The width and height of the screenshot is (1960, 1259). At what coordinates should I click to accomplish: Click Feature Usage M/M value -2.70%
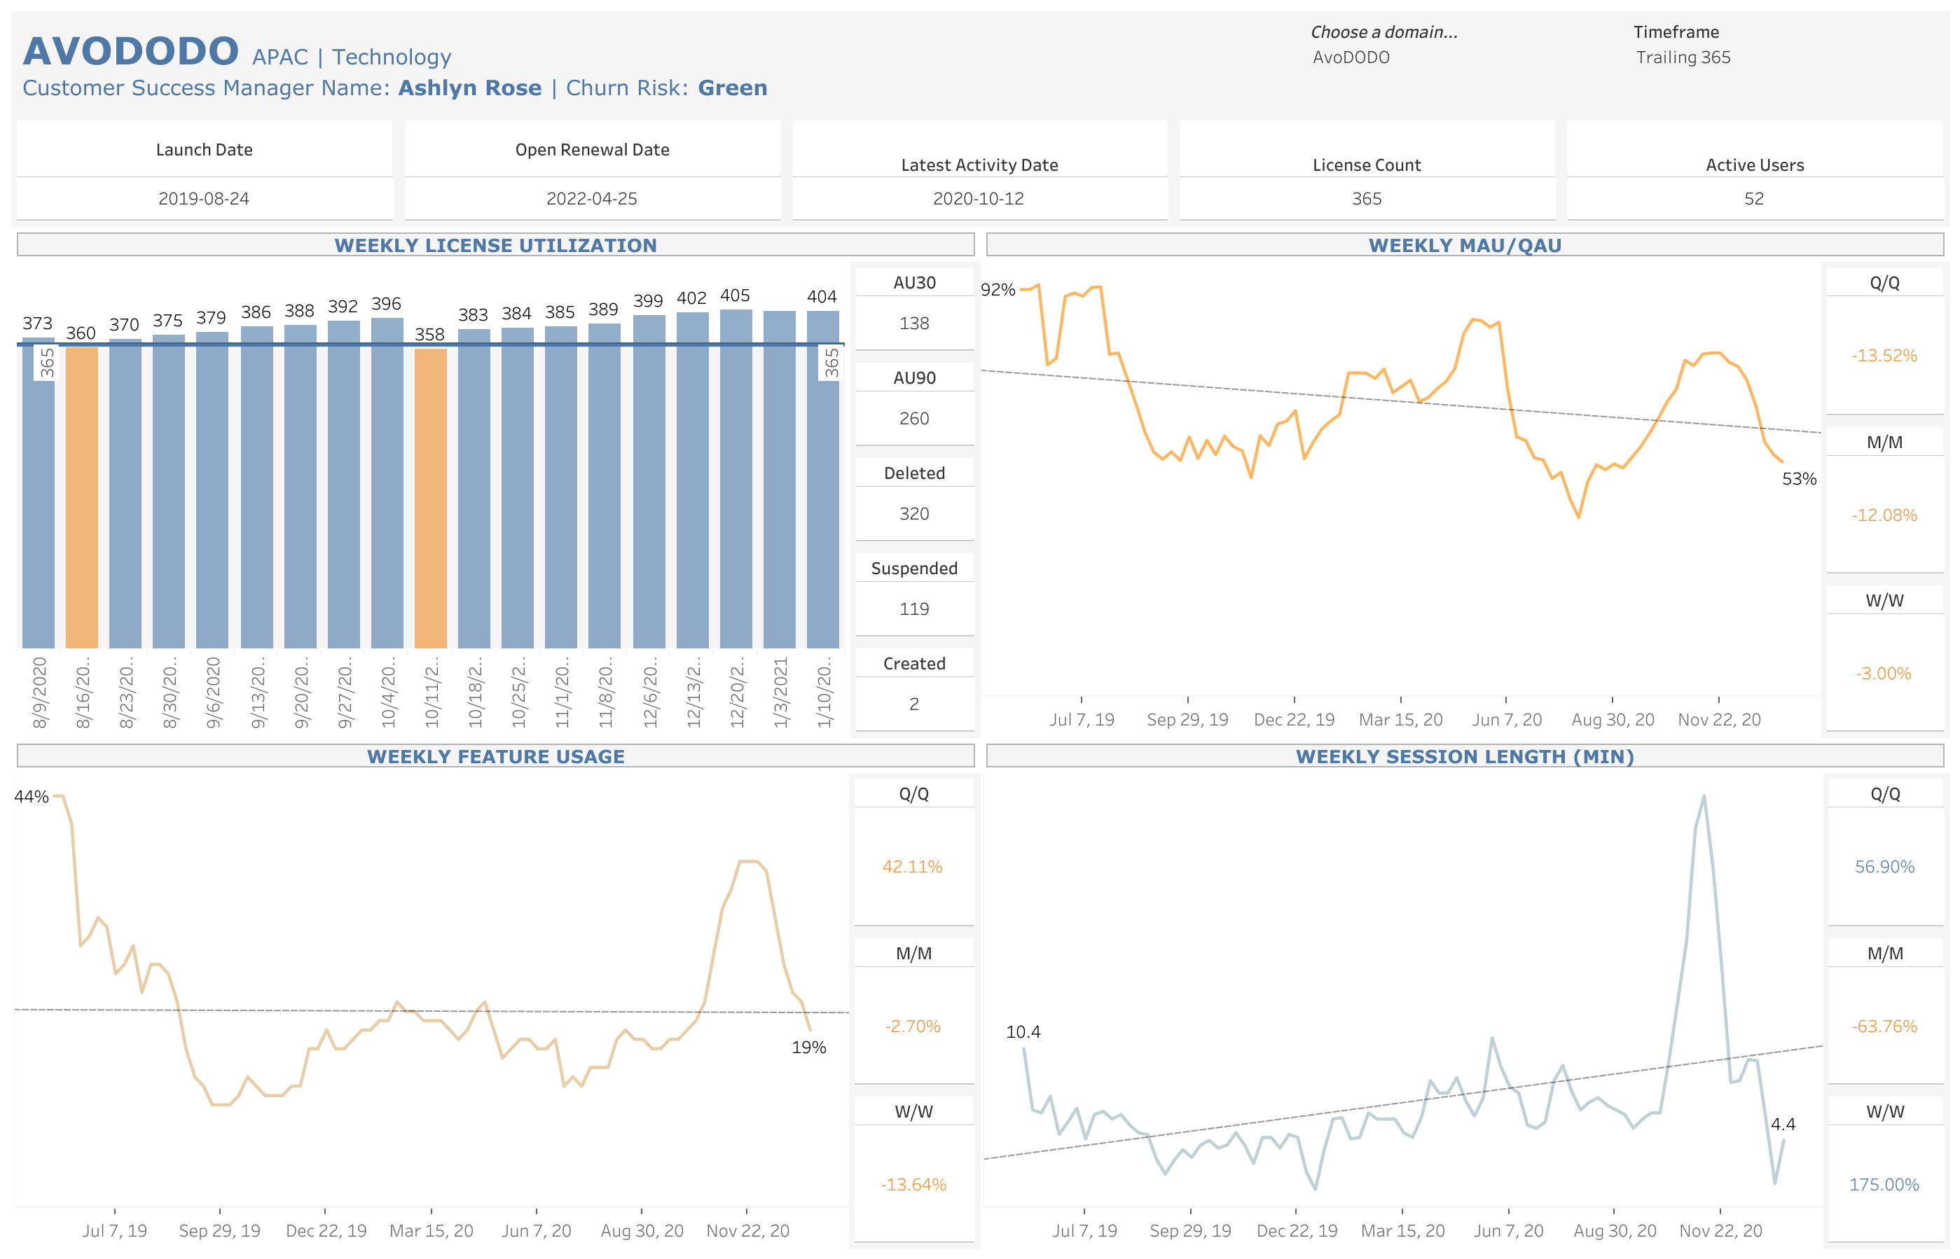point(913,1026)
